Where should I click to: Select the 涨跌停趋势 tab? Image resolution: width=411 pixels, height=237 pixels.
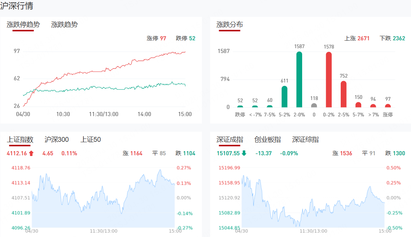pyautogui.click(x=23, y=25)
